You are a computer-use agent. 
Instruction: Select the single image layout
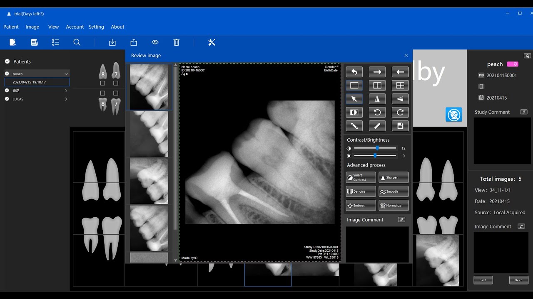point(354,86)
